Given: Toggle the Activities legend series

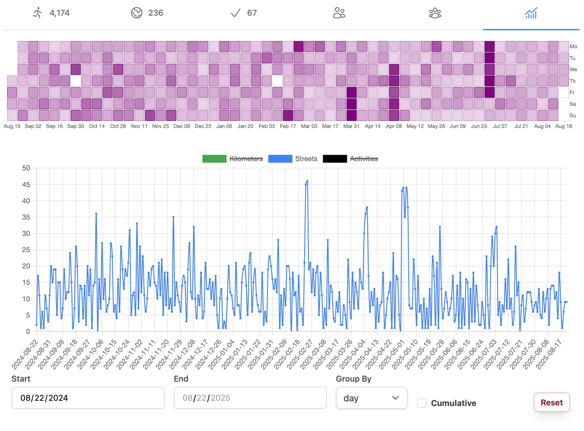Looking at the screenshot, I should coord(364,159).
